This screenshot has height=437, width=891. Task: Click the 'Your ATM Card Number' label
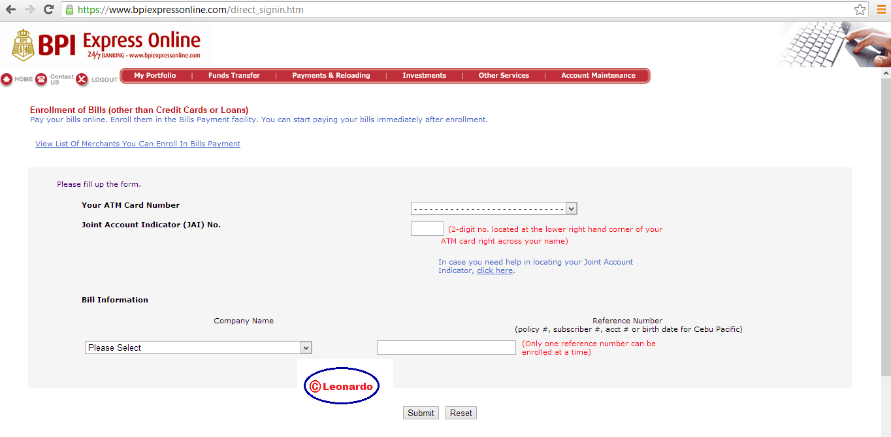point(131,205)
